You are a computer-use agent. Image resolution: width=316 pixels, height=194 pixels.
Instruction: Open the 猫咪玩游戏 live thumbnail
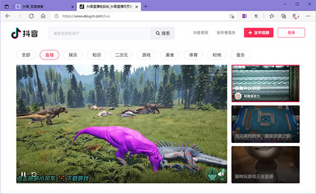pyautogui.click(x=265, y=164)
